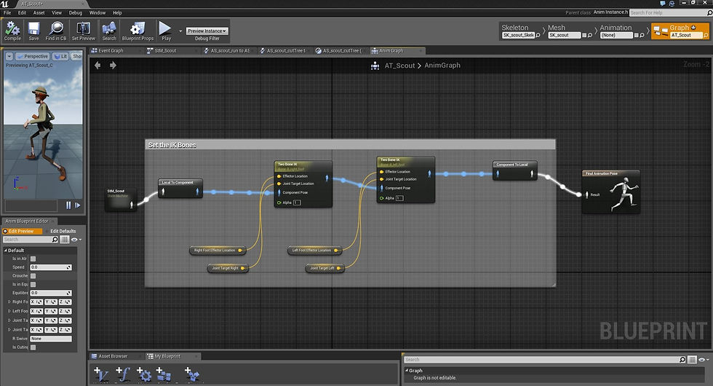Viewport: 713px width, 386px height.
Task: Toggle the Is in Equilibre checkbox
Action: [33, 285]
